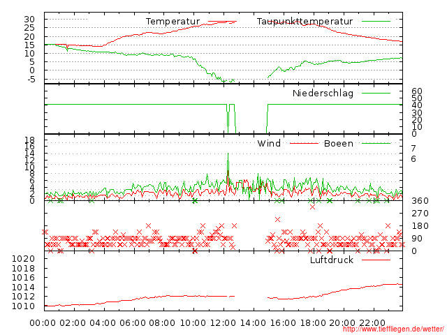Click the 10:00 time axis label
Screen dimensions: 447x335
coord(193,323)
